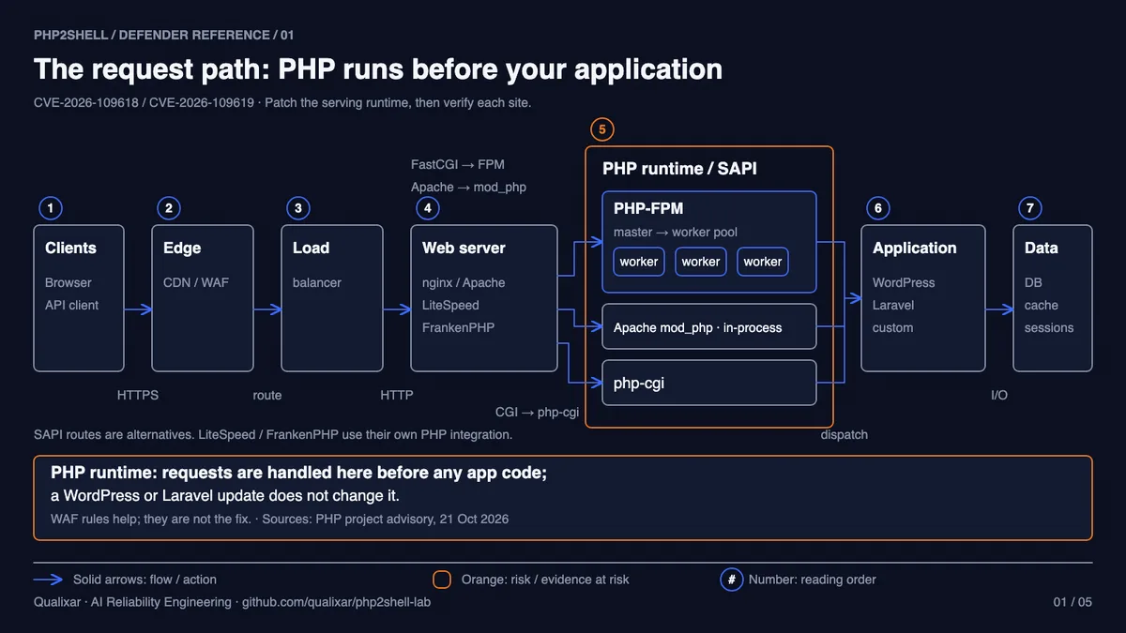This screenshot has height=633, width=1126.
Task: Click 'CDN / WAF' in the Edge box
Action: coord(196,282)
